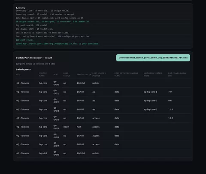Click the Activity panel heading
Image resolution: width=206 pixels, height=174 pixels.
20,8
